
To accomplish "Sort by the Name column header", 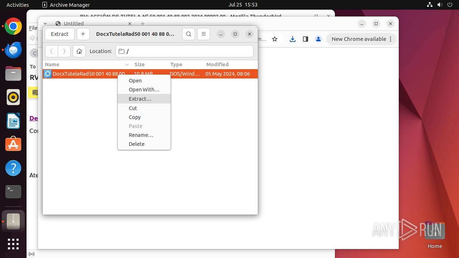I will click(x=87, y=64).
